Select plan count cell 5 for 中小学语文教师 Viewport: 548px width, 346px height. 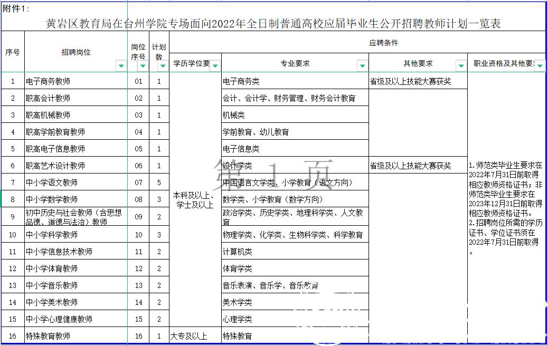tap(159, 182)
